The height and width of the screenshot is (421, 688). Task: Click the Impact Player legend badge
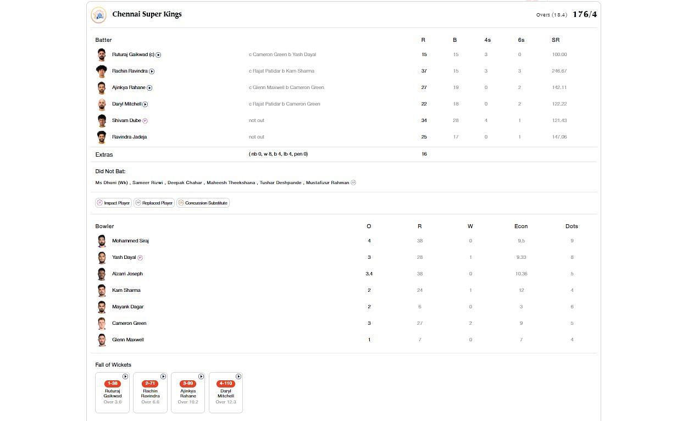coord(113,203)
